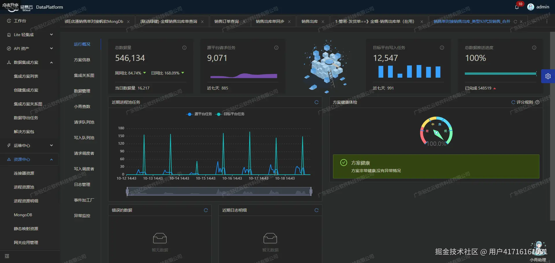Viewport: 555px width, 263px height.
Task: Open 请求队列池 menu item
Action: click(84, 122)
